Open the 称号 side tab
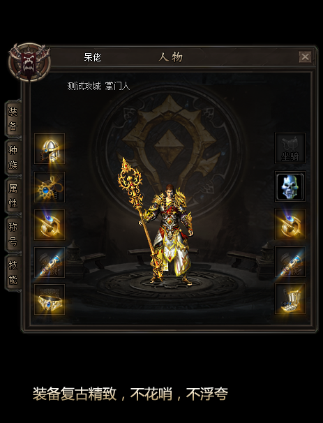 coord(13,234)
